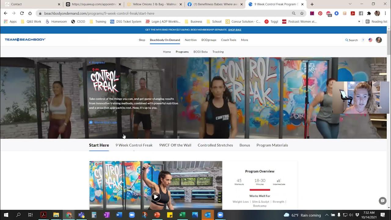Show hidden system tray icons
Screen dimensions: 391x220
[x=327, y=215]
